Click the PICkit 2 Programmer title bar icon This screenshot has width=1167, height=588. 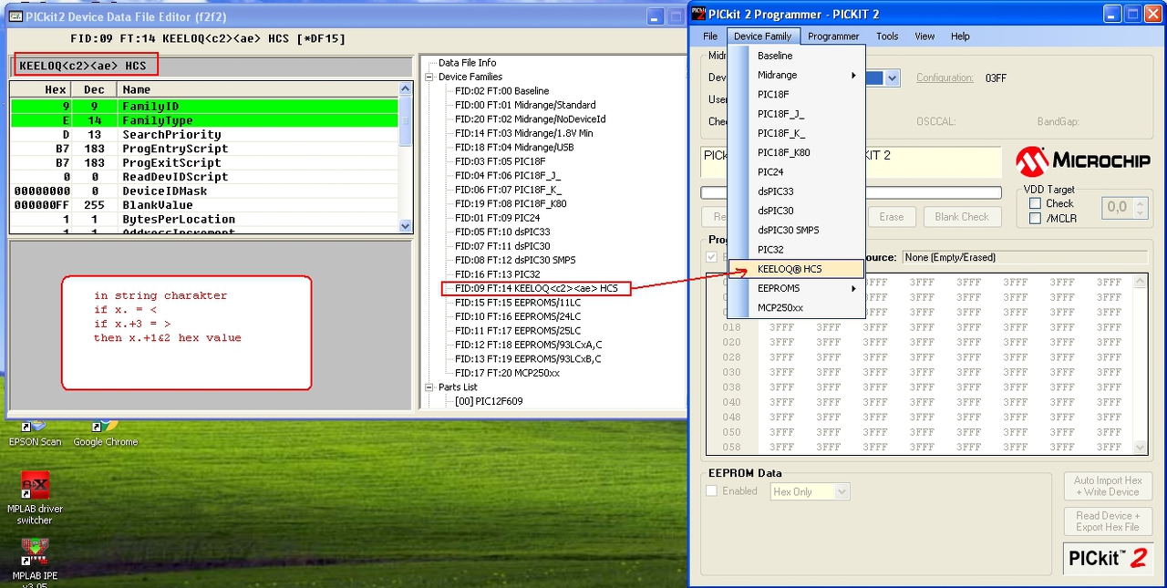tap(699, 14)
